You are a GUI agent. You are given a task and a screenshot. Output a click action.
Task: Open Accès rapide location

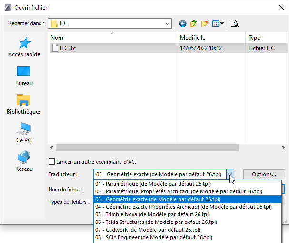click(24, 47)
